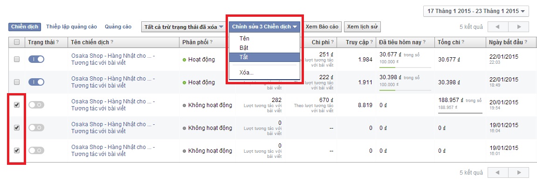Open status filter Tất cả trừ trạng thái đã xóa
The width and height of the screenshot is (537, 183).
[x=184, y=27]
